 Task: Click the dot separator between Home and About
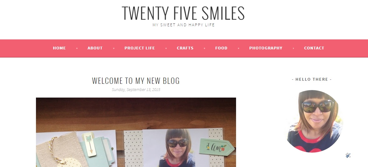[x=77, y=48]
